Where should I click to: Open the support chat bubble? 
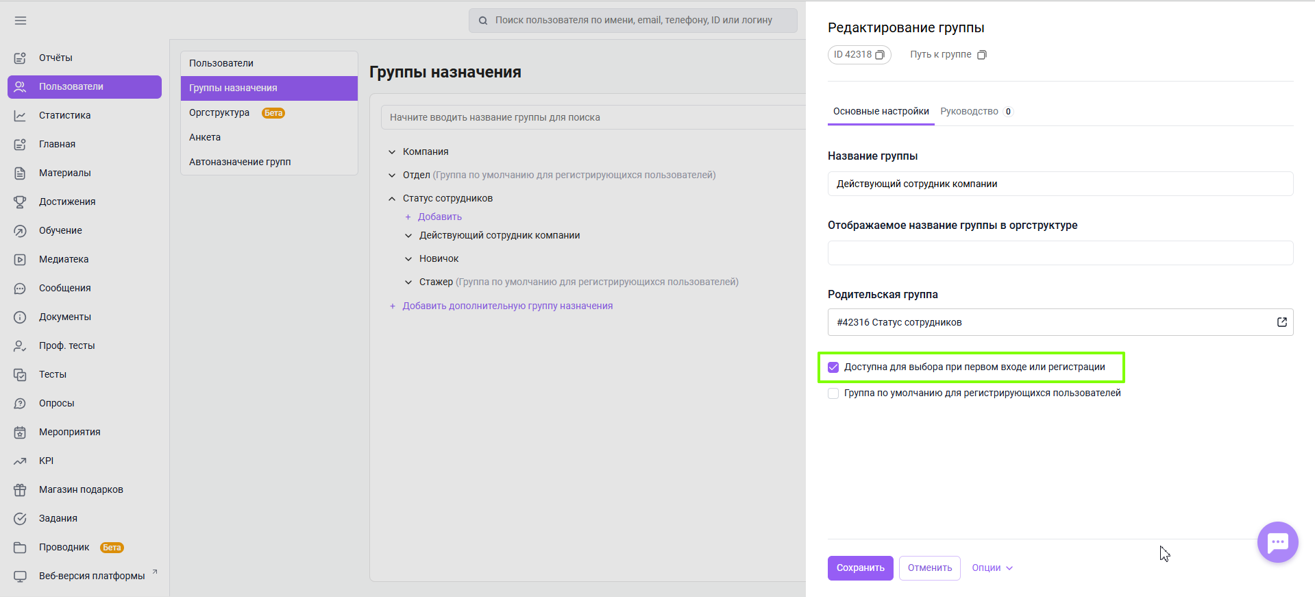[x=1278, y=542]
